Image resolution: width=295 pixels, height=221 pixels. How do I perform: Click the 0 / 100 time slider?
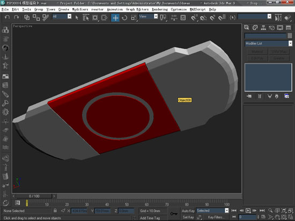(34, 196)
